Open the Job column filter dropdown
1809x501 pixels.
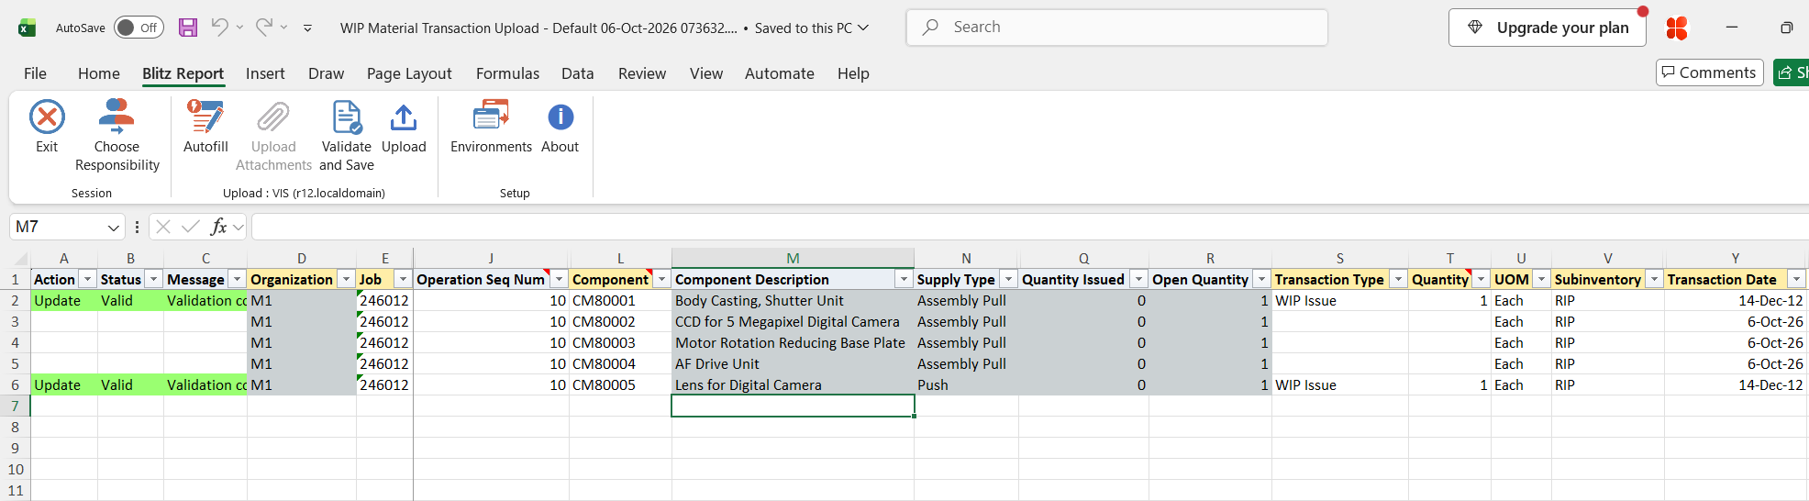click(x=403, y=279)
